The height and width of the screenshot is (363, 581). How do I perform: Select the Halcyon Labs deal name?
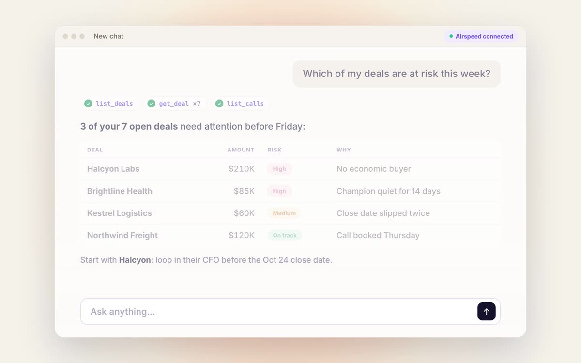click(113, 169)
